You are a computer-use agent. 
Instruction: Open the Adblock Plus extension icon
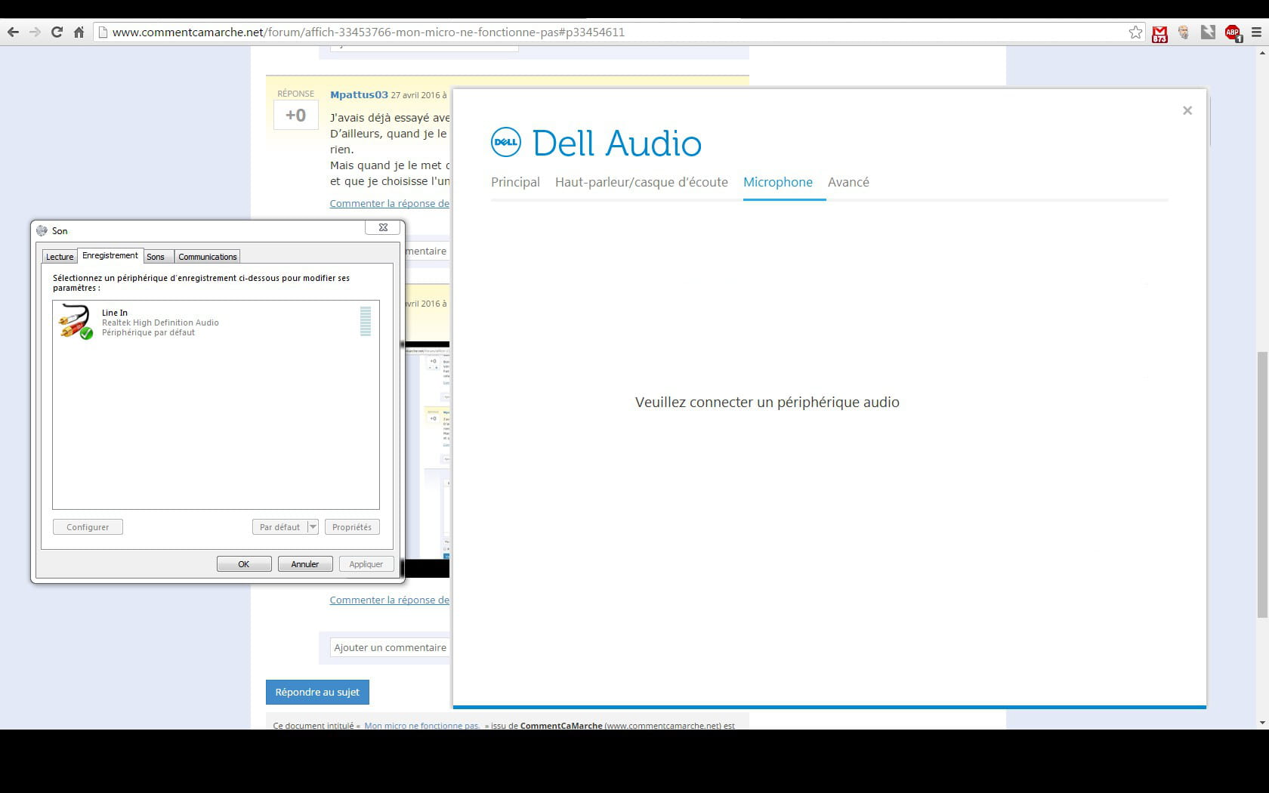(x=1233, y=33)
